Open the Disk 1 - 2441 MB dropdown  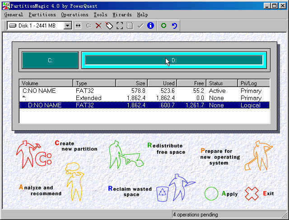[x=68, y=26]
